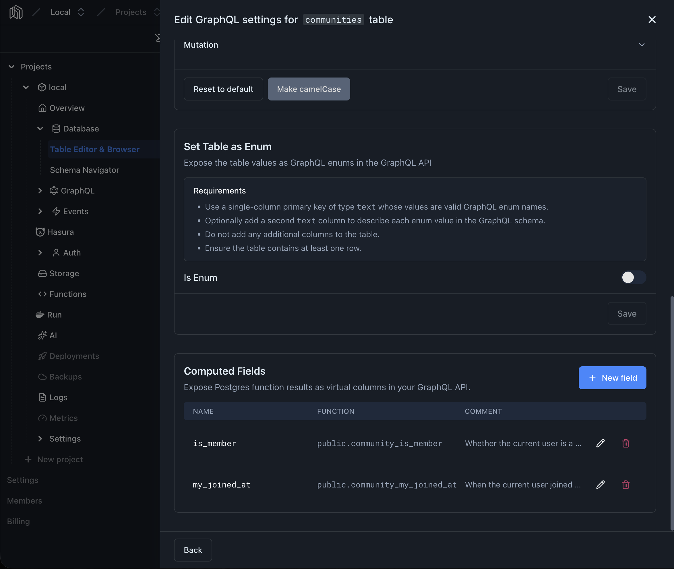Click the Metrics gauge icon

pos(42,418)
